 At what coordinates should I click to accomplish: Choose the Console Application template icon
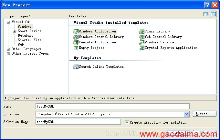76,42
